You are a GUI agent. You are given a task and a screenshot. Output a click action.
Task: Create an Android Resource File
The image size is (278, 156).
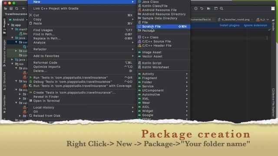coord(163,10)
